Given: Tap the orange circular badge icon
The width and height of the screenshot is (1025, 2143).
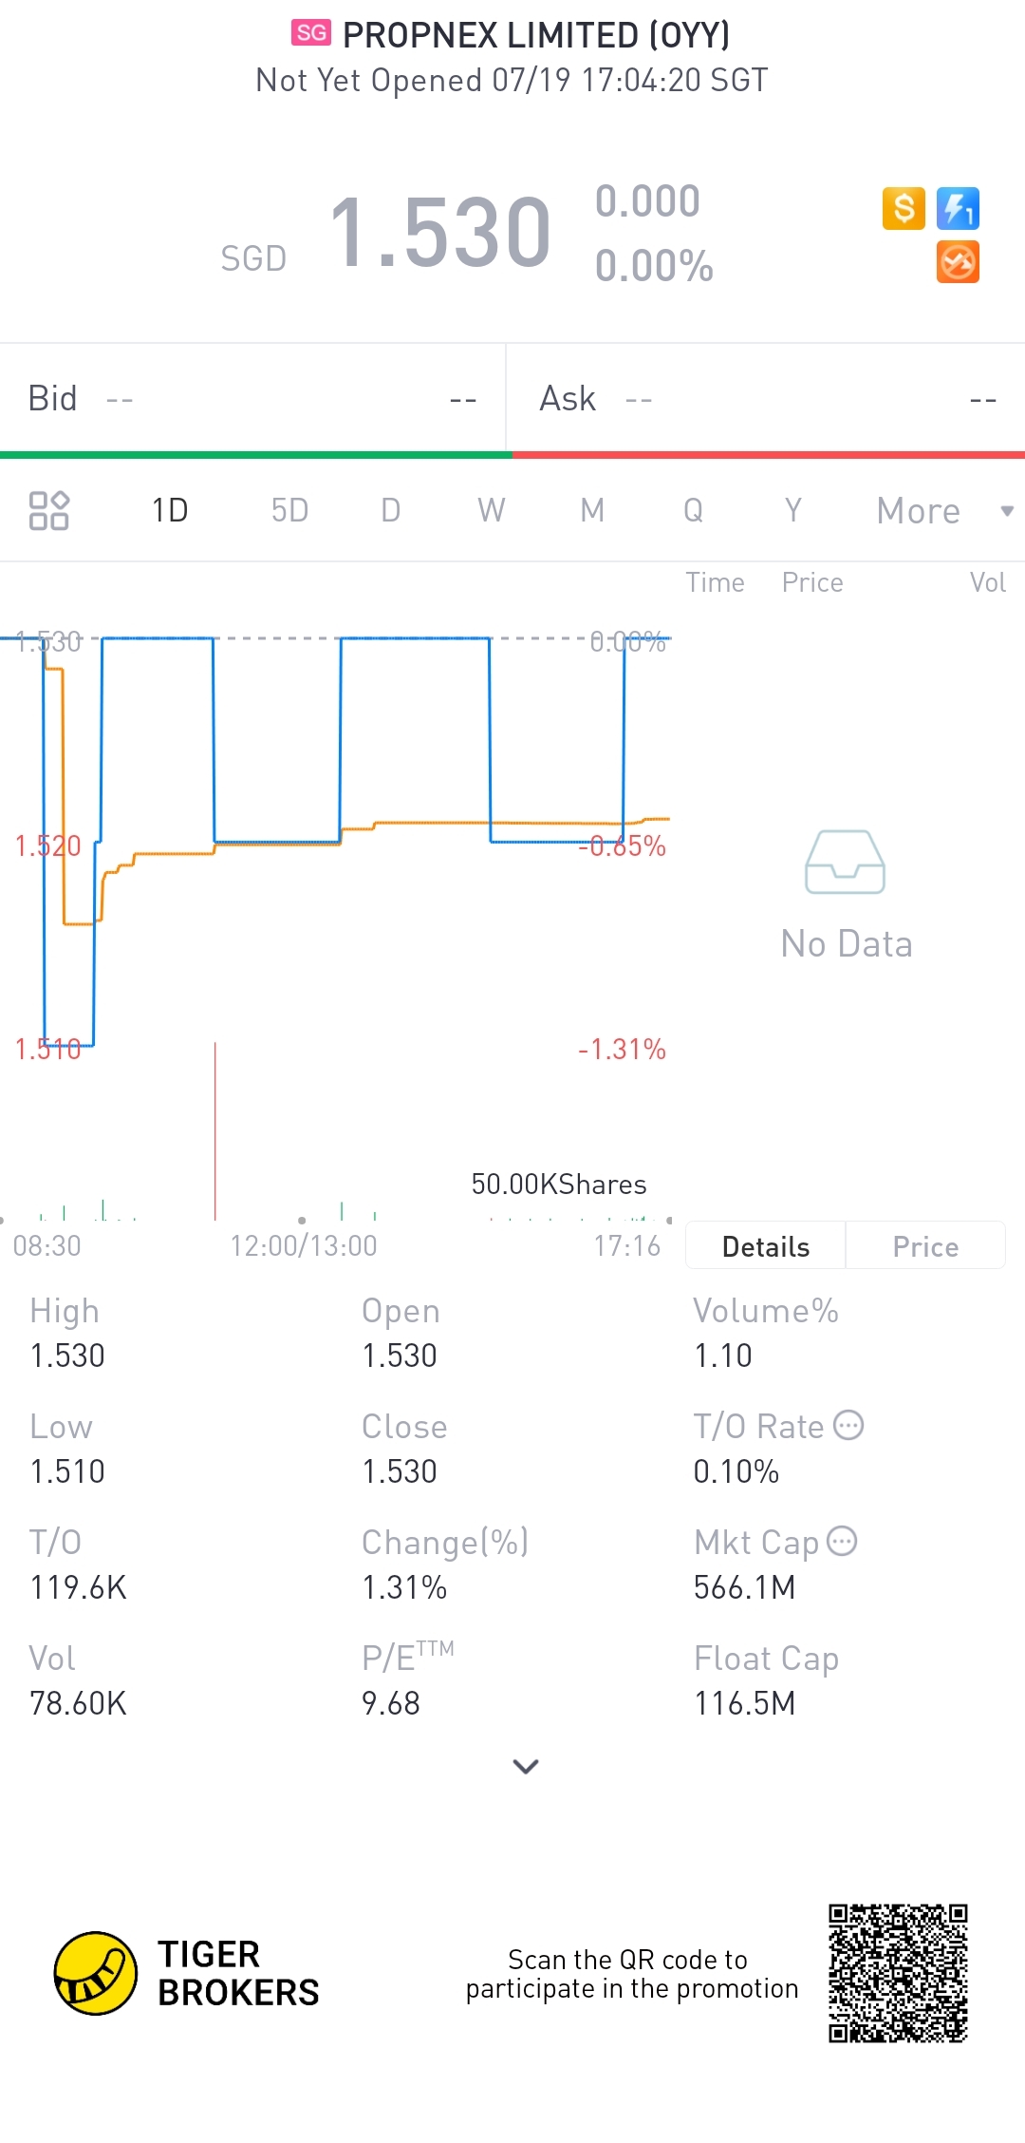Looking at the screenshot, I should pos(958,262).
